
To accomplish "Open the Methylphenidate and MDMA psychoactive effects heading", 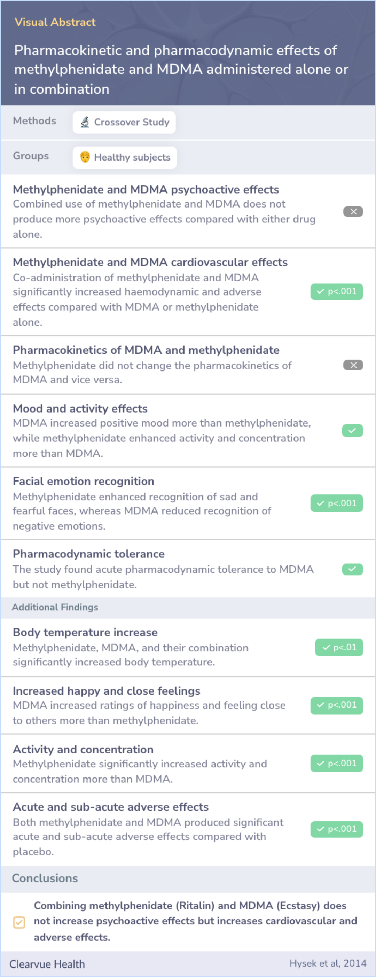I will pos(146,189).
